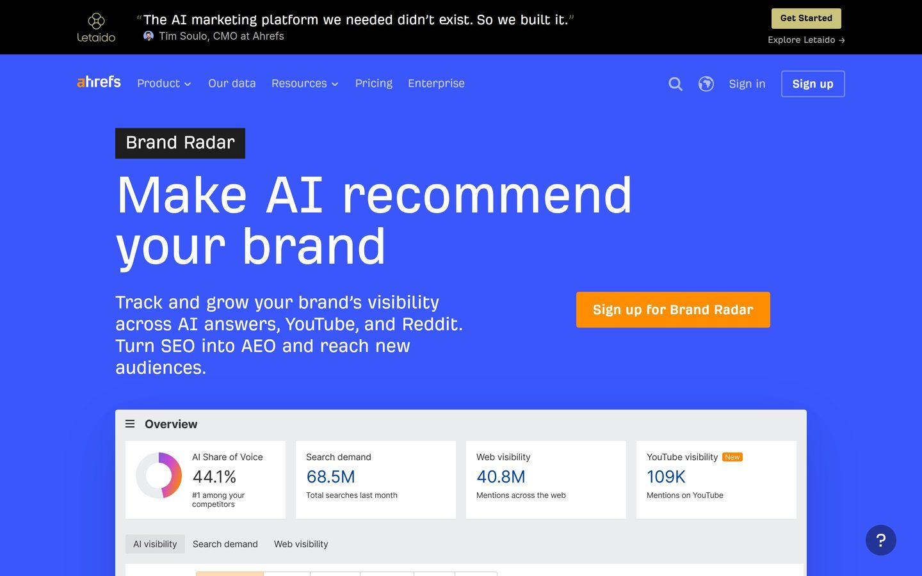This screenshot has width=922, height=576.
Task: Click "Mentions across the web" text
Action: point(521,495)
